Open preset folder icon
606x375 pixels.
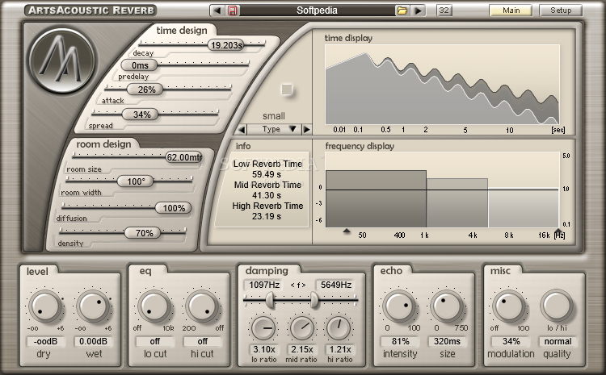tap(402, 10)
